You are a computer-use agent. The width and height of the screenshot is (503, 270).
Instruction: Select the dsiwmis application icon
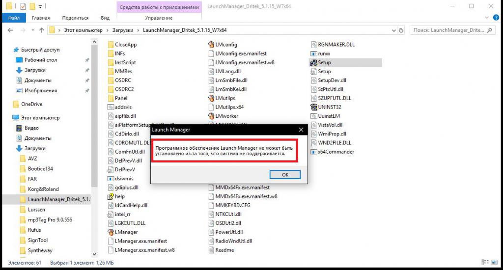[x=111, y=179]
